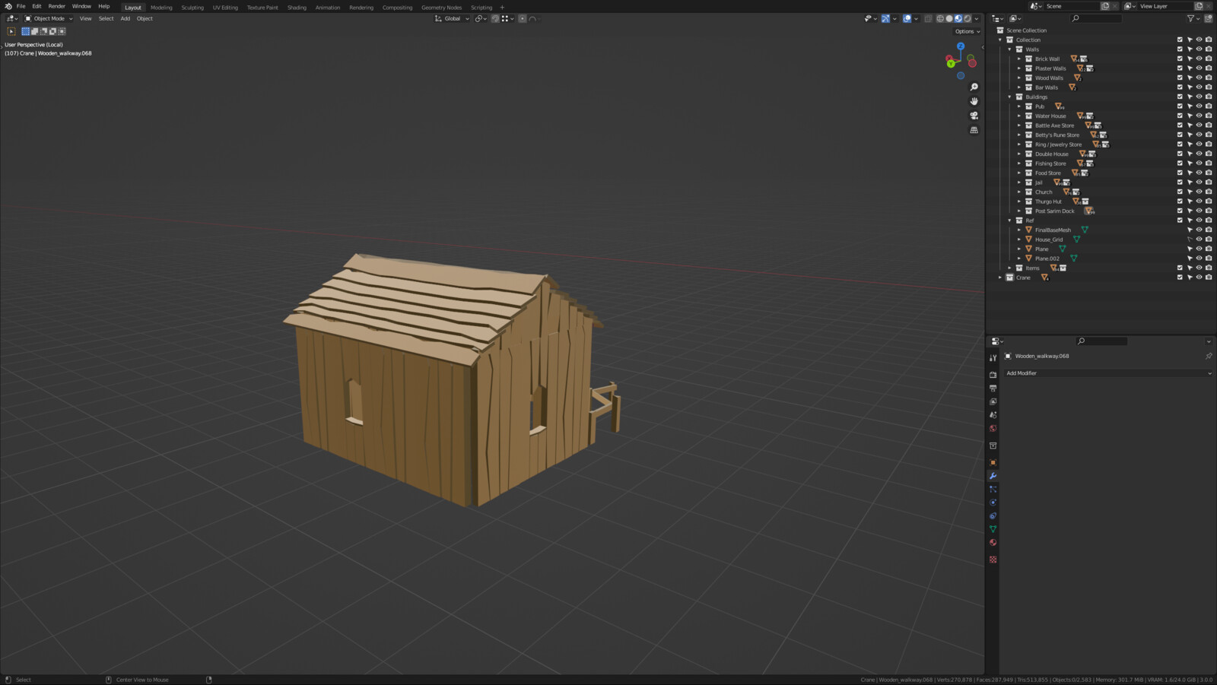Select wireframe viewport shading
Viewport: 1217px width, 685px height.
click(940, 18)
